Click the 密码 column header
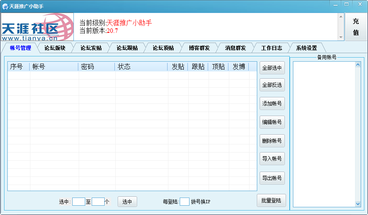The width and height of the screenshot is (368, 215). [x=97, y=67]
